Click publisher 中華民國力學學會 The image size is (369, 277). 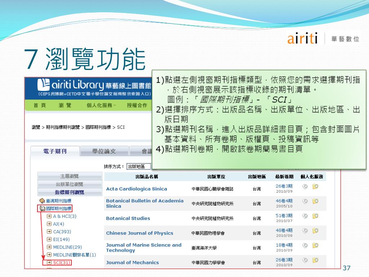click(208, 263)
